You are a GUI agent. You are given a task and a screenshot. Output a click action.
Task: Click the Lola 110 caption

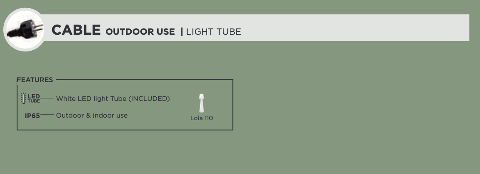[201, 118]
